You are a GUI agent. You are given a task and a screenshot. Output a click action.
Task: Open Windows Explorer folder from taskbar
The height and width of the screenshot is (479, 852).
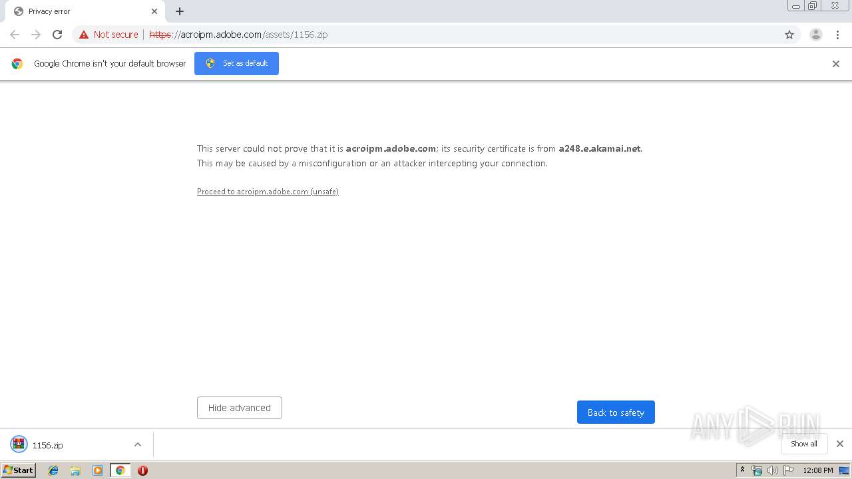tap(75, 470)
